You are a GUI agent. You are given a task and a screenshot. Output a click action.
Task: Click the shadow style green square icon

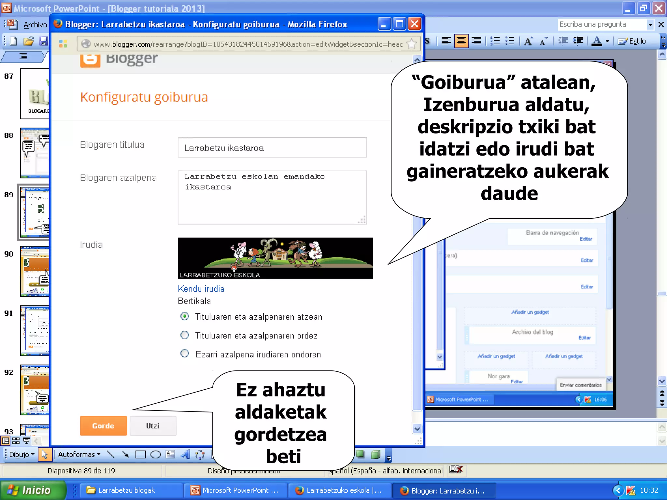coord(361,454)
